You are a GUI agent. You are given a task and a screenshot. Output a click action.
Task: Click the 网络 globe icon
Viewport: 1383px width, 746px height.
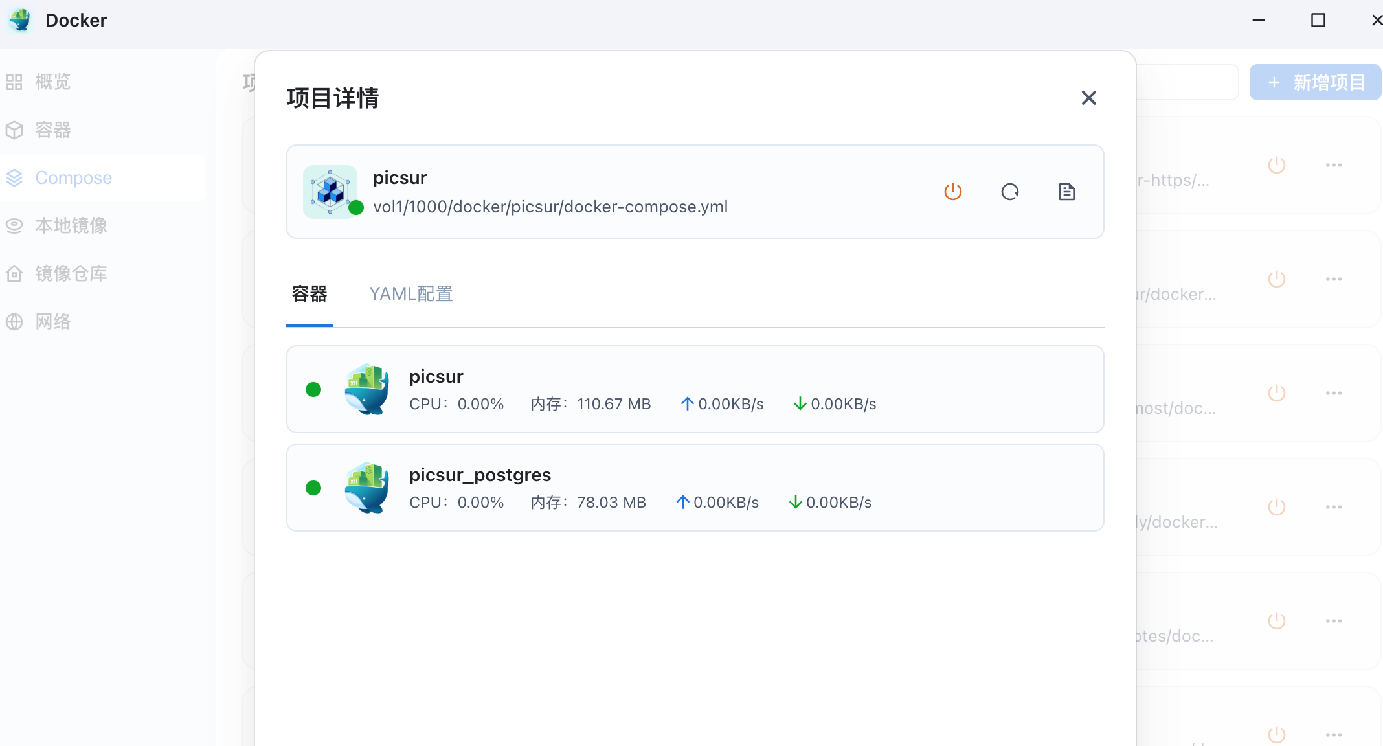point(14,322)
